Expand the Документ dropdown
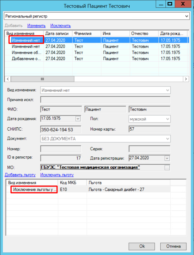This screenshot has height=255, width=194. (168, 139)
